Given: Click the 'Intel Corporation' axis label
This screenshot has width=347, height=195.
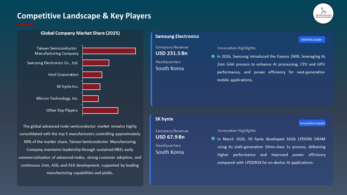Looking at the screenshot, I should tap(63, 74).
